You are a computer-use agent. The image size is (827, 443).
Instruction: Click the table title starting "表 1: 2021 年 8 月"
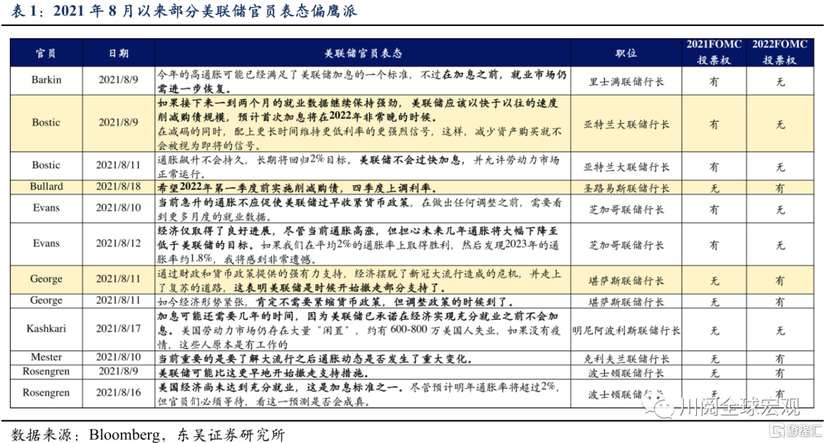point(184,11)
